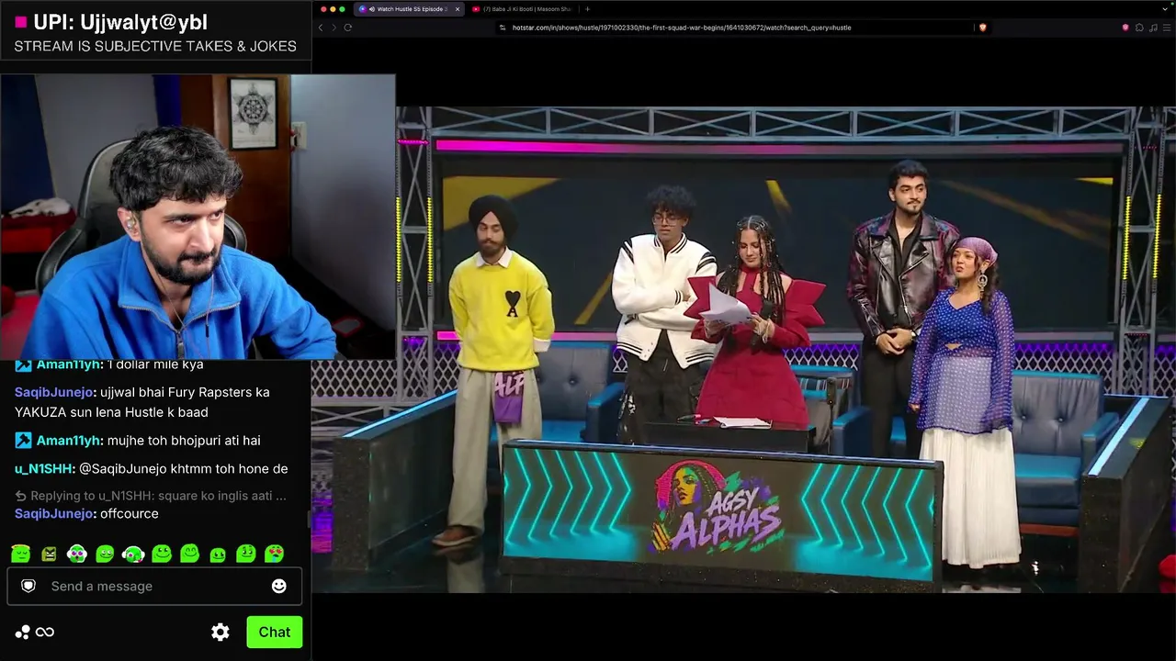This screenshot has width=1176, height=661.
Task: Go forward in the browser
Action: [334, 28]
